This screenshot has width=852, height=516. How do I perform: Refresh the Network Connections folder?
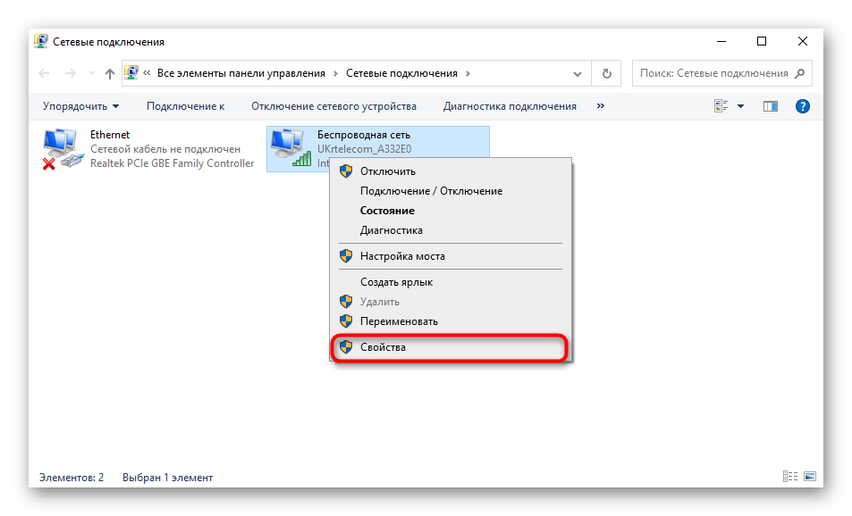pos(607,74)
